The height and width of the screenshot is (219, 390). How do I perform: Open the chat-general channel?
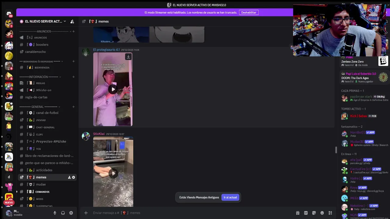point(47,127)
